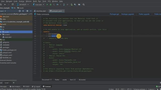Open the Tools menu
Screen dimensions: 161x90
[44, 1]
